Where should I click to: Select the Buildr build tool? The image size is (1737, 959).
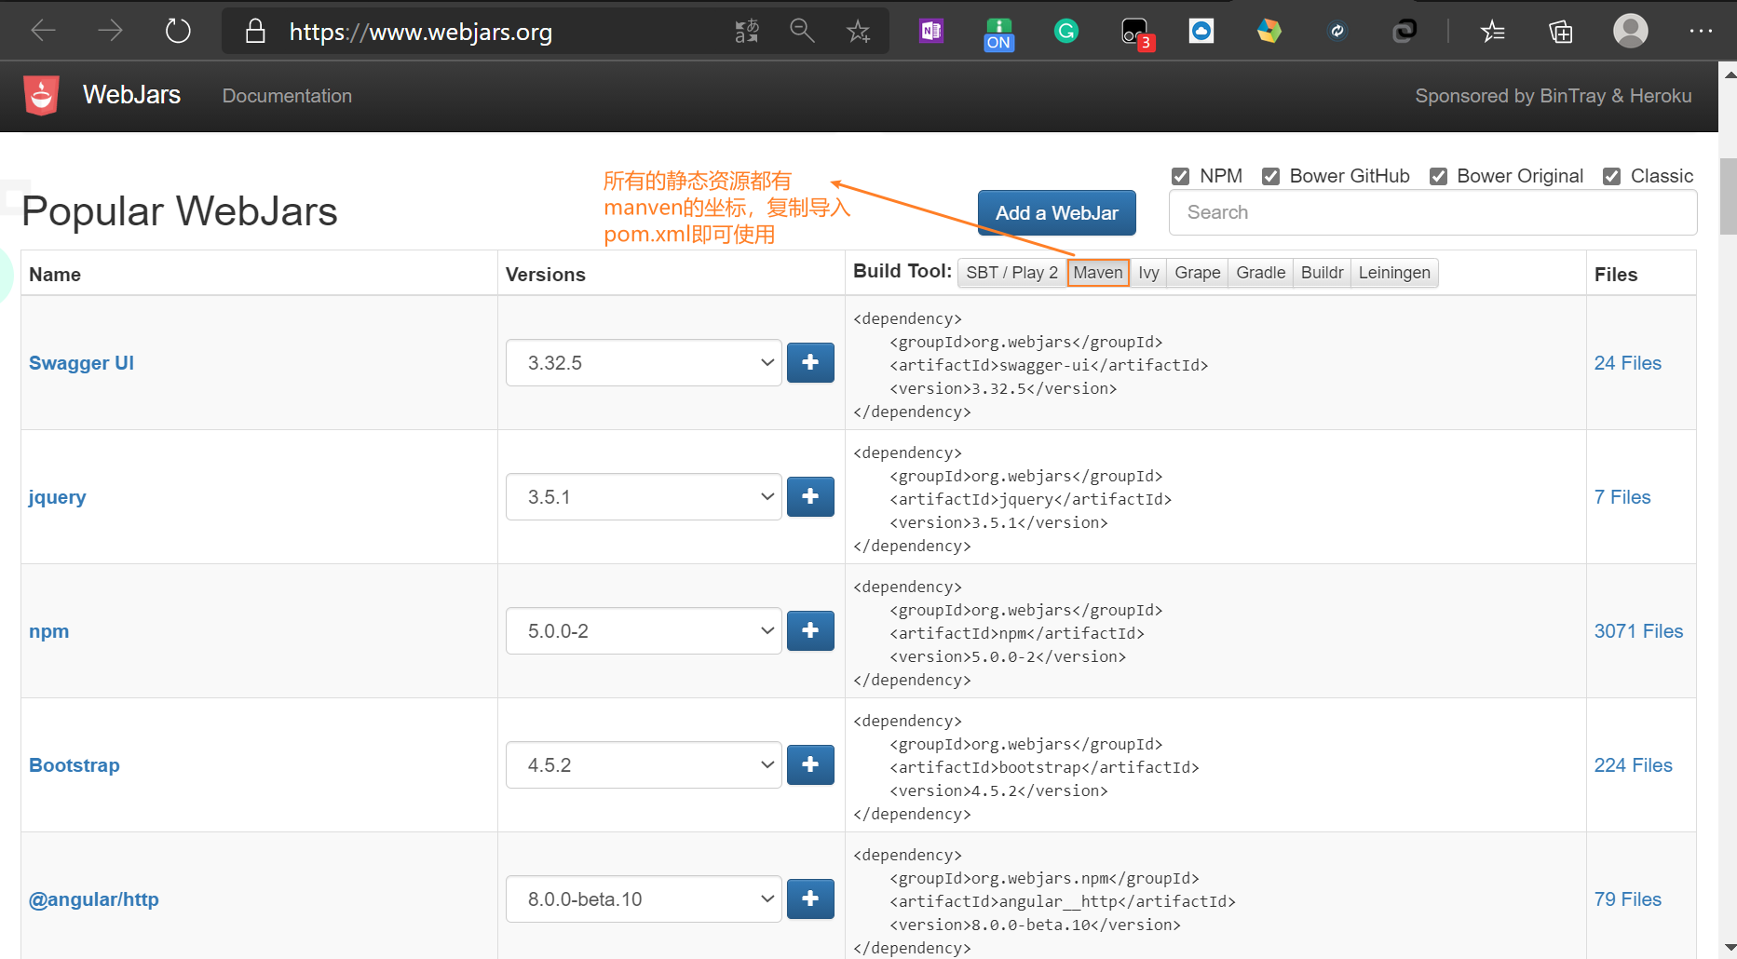coord(1323,273)
